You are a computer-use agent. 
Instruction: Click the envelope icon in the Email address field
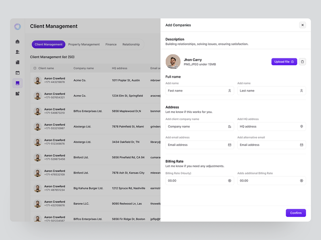tap(230, 145)
